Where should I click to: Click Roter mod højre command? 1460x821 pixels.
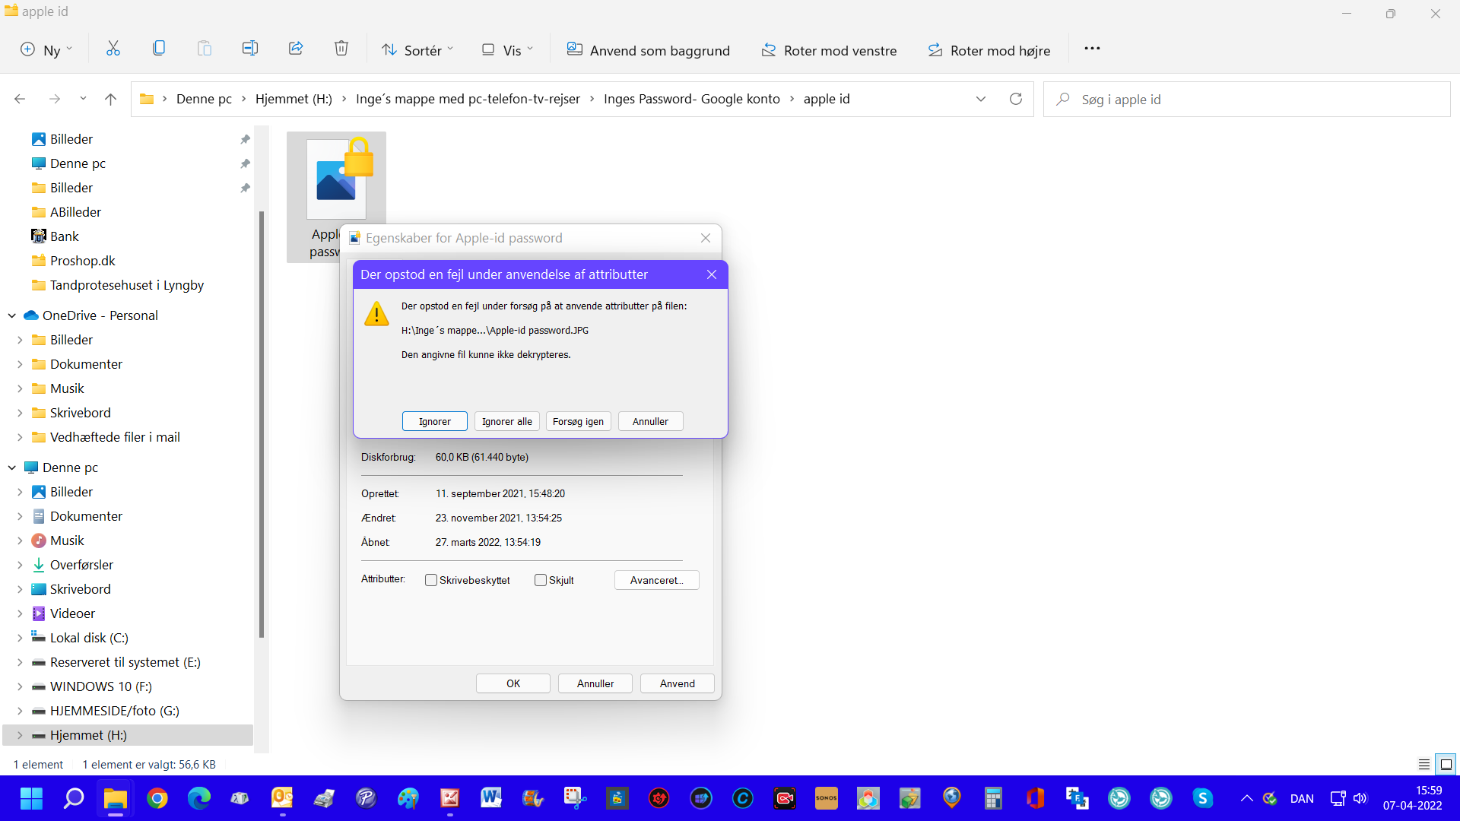pyautogui.click(x=989, y=50)
